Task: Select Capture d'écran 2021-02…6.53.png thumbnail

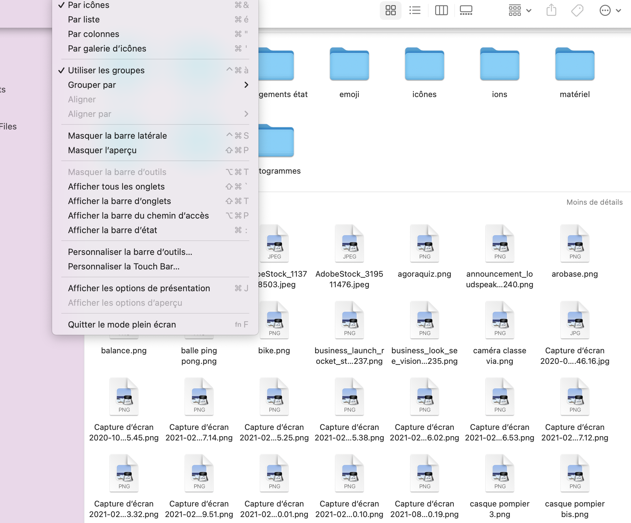Action: pyautogui.click(x=500, y=397)
